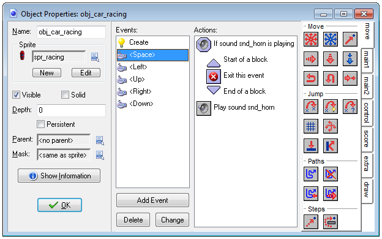
Task: Click the Change event button
Action: point(172,220)
